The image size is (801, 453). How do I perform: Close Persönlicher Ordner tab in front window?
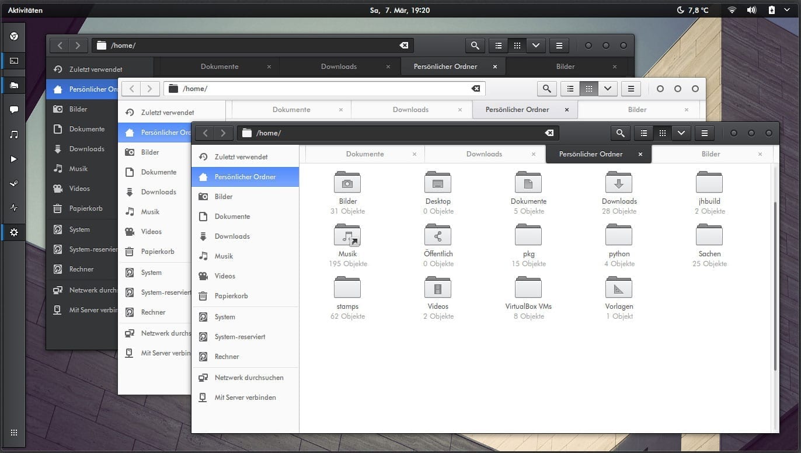click(640, 154)
